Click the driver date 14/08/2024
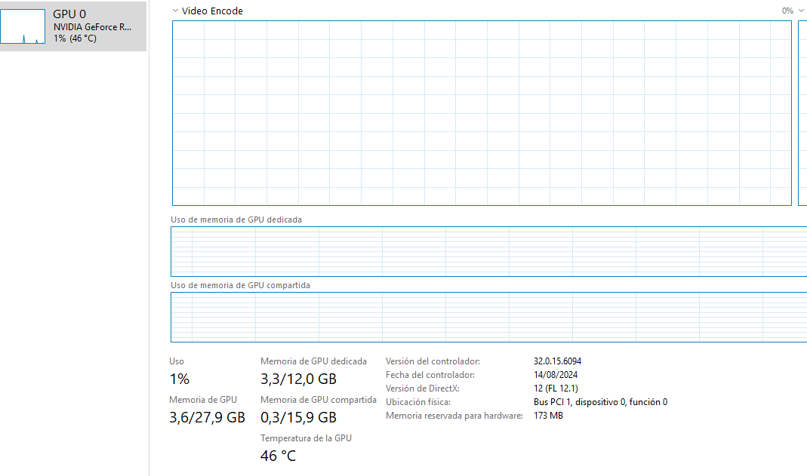The height and width of the screenshot is (476, 807). (x=556, y=375)
